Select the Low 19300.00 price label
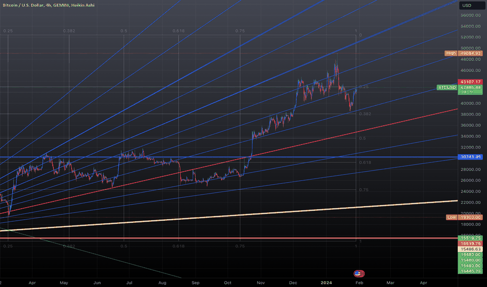This screenshot has width=487, height=287. (465, 217)
